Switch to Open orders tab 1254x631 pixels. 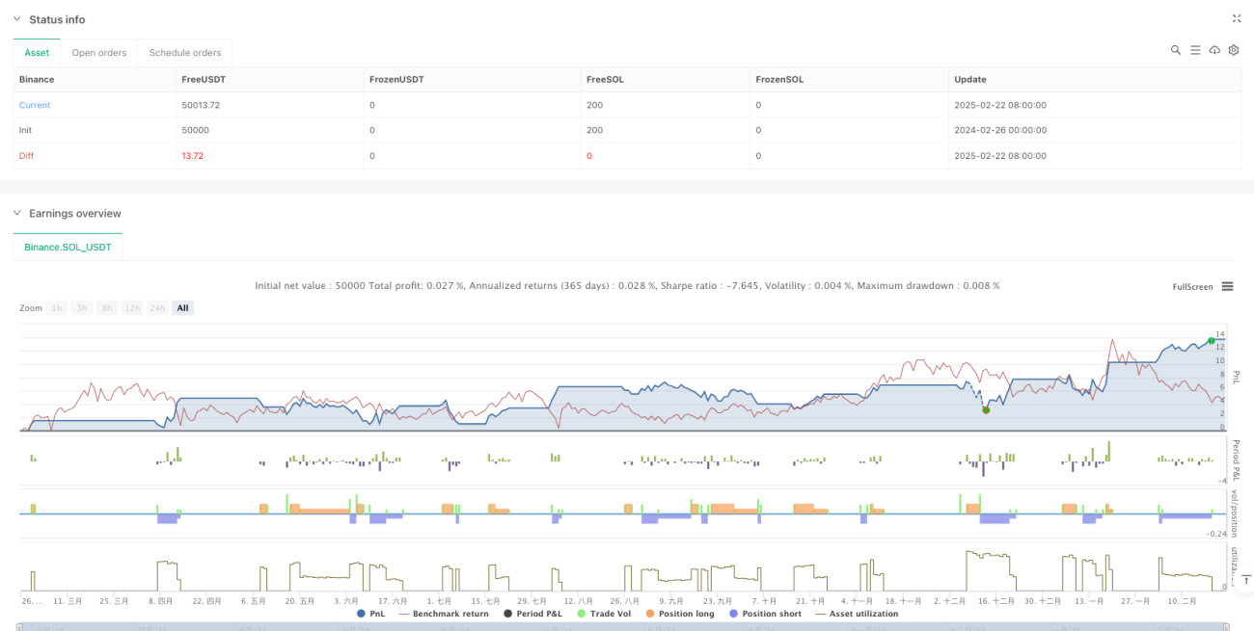[x=99, y=53]
